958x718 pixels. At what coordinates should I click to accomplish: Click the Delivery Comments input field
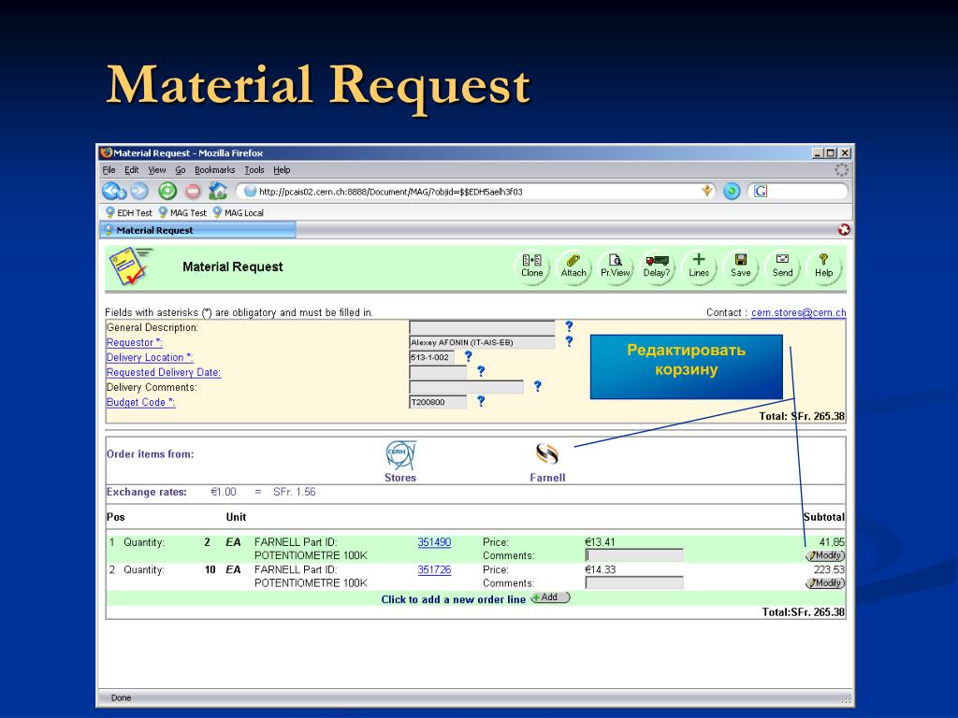tap(467, 387)
